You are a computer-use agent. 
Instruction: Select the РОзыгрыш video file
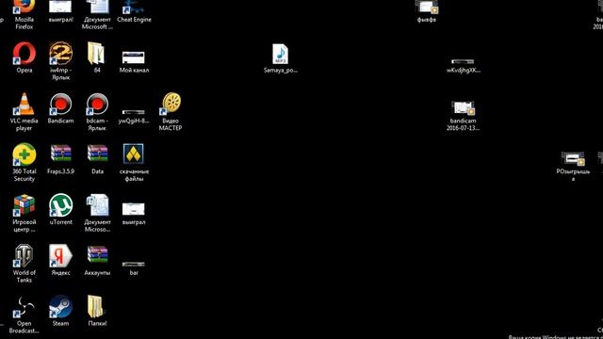point(573,166)
